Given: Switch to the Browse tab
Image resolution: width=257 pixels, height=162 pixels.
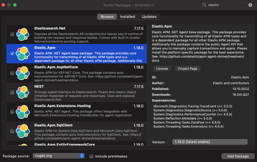Looking at the screenshot, I should (x=107, y=17).
